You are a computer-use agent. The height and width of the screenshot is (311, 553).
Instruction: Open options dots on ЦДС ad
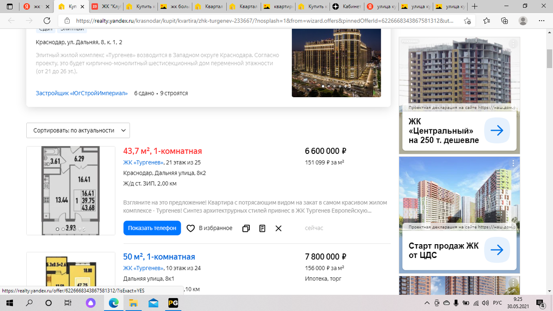(x=513, y=164)
